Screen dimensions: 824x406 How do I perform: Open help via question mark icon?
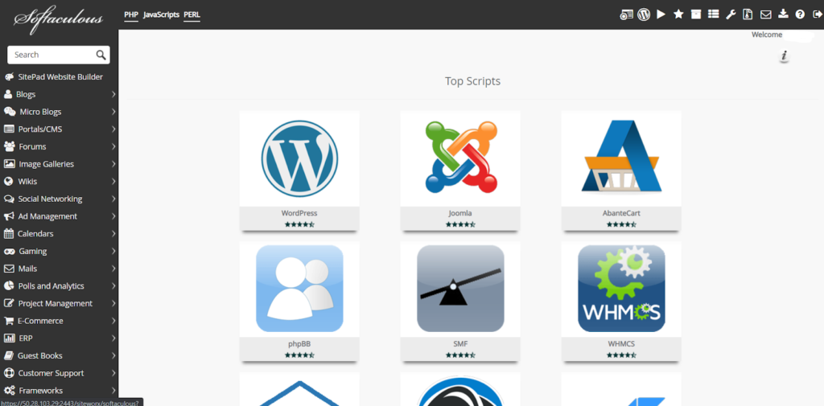click(801, 14)
